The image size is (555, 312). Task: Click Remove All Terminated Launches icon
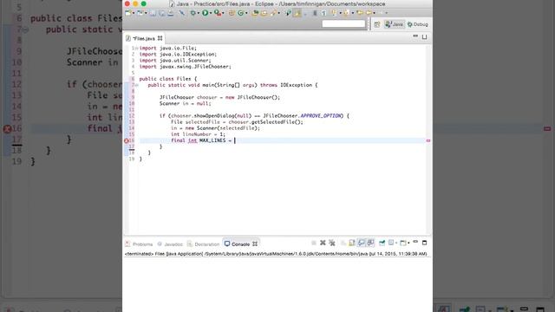331,243
